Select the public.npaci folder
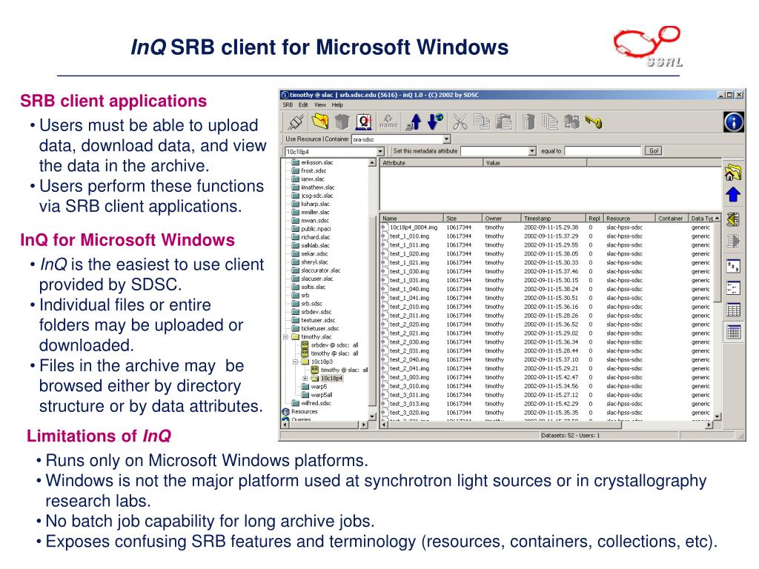 click(x=316, y=229)
